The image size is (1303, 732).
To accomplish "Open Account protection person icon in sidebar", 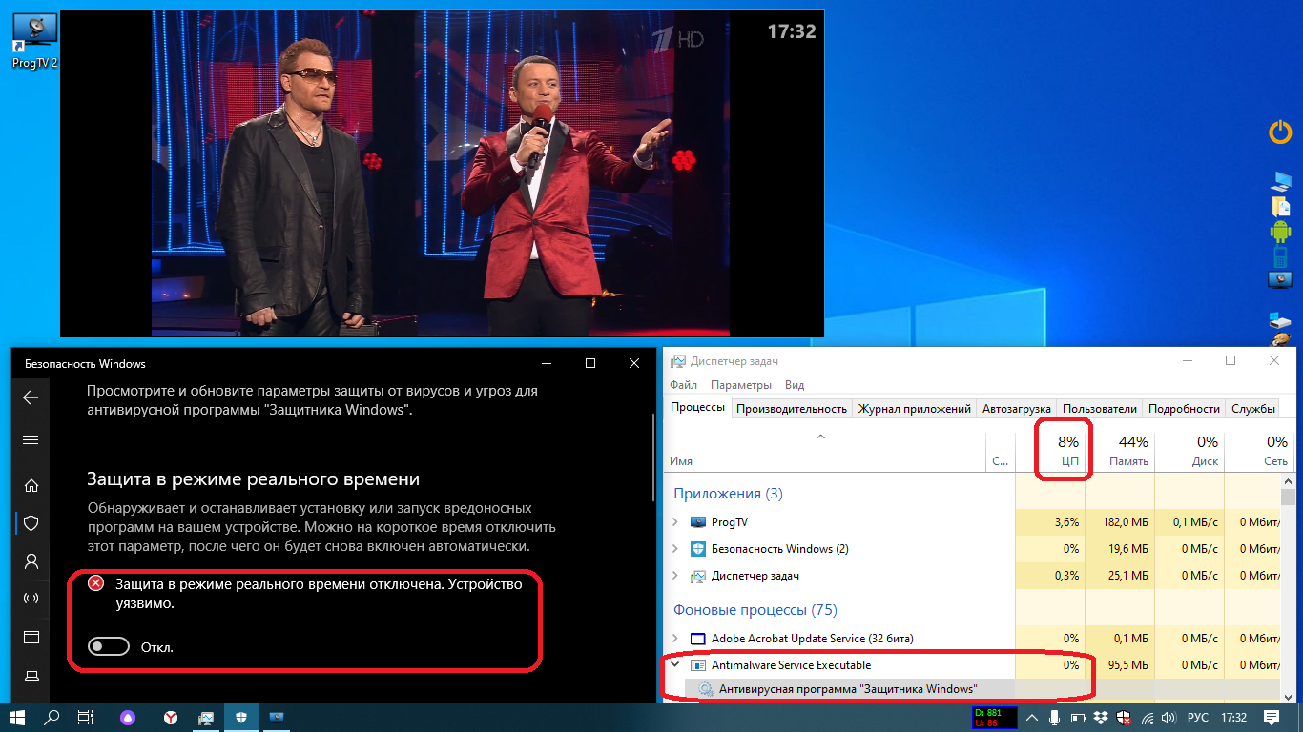I will (x=31, y=560).
